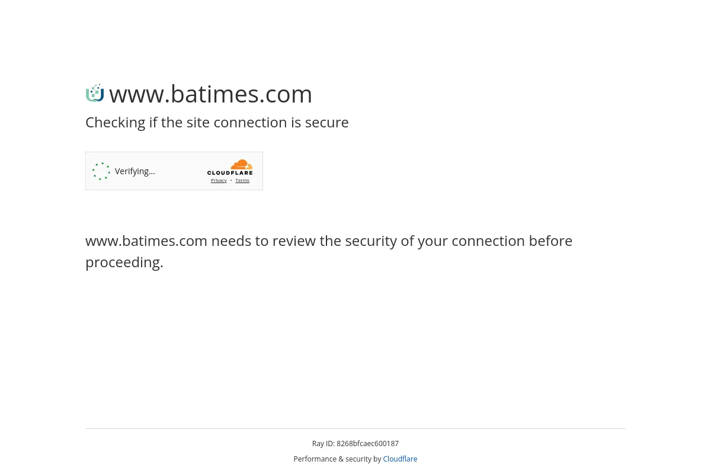
Task: Open the Terms link in the widget
Action: [x=242, y=181]
